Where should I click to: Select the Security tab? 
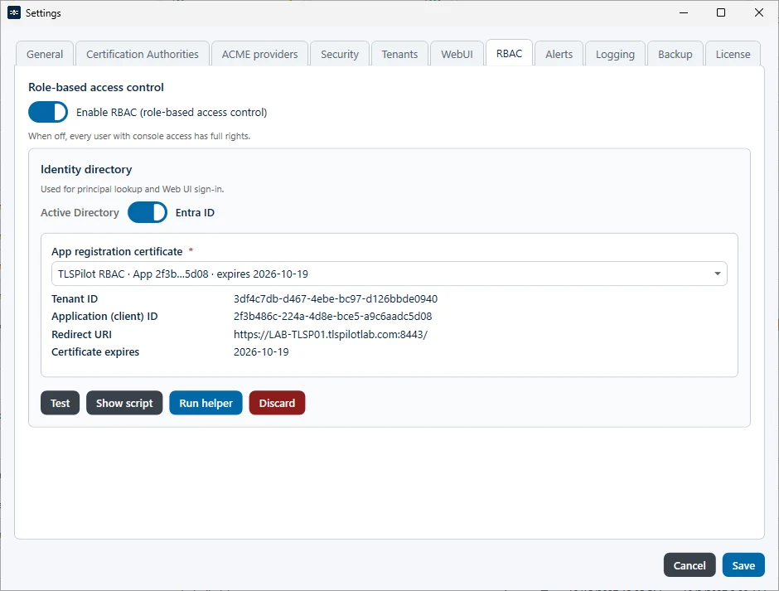(340, 54)
